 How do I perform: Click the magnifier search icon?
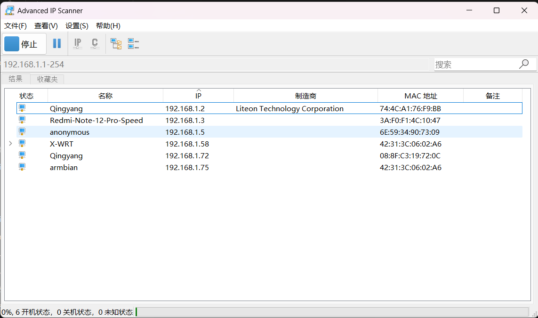click(524, 64)
